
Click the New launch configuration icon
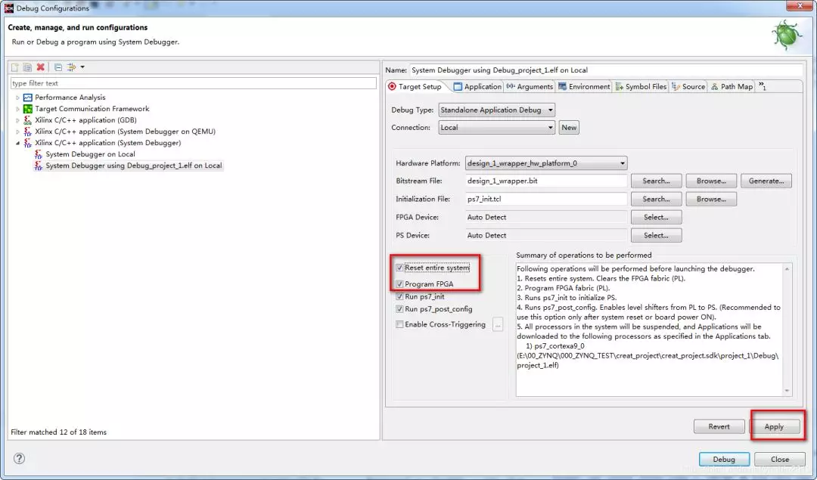pyautogui.click(x=14, y=67)
